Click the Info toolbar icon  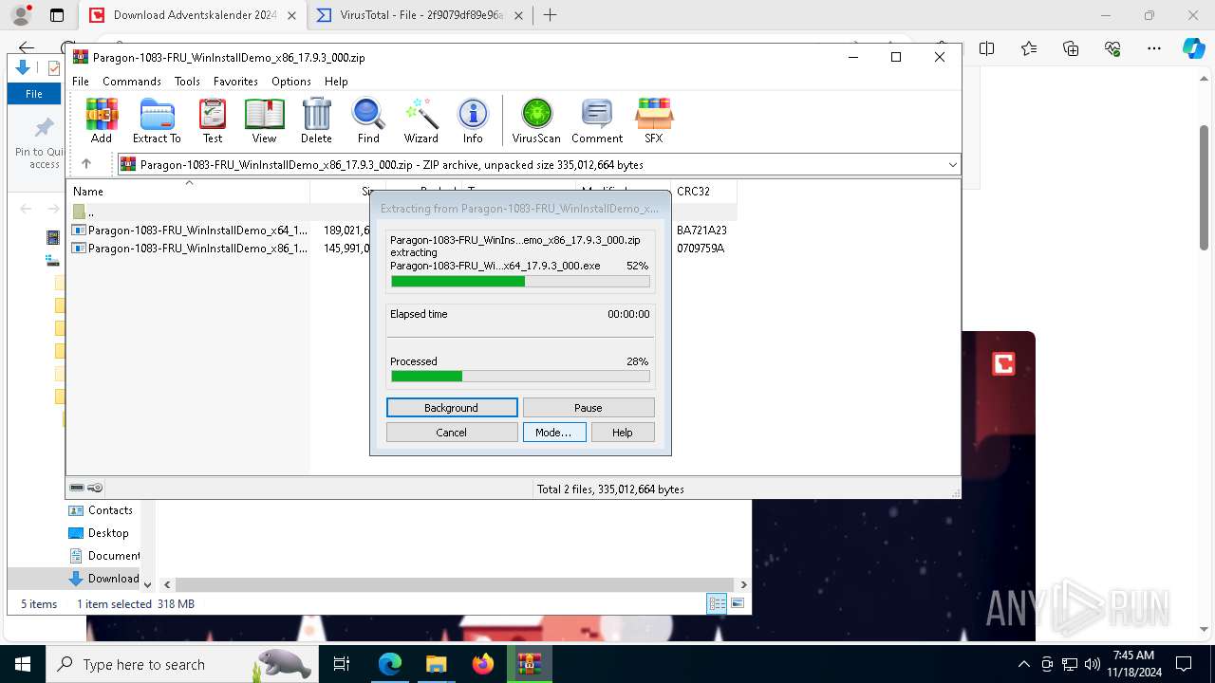[x=473, y=120]
